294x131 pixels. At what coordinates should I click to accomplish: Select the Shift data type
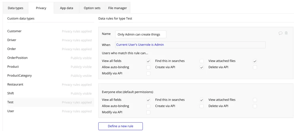[51, 93]
